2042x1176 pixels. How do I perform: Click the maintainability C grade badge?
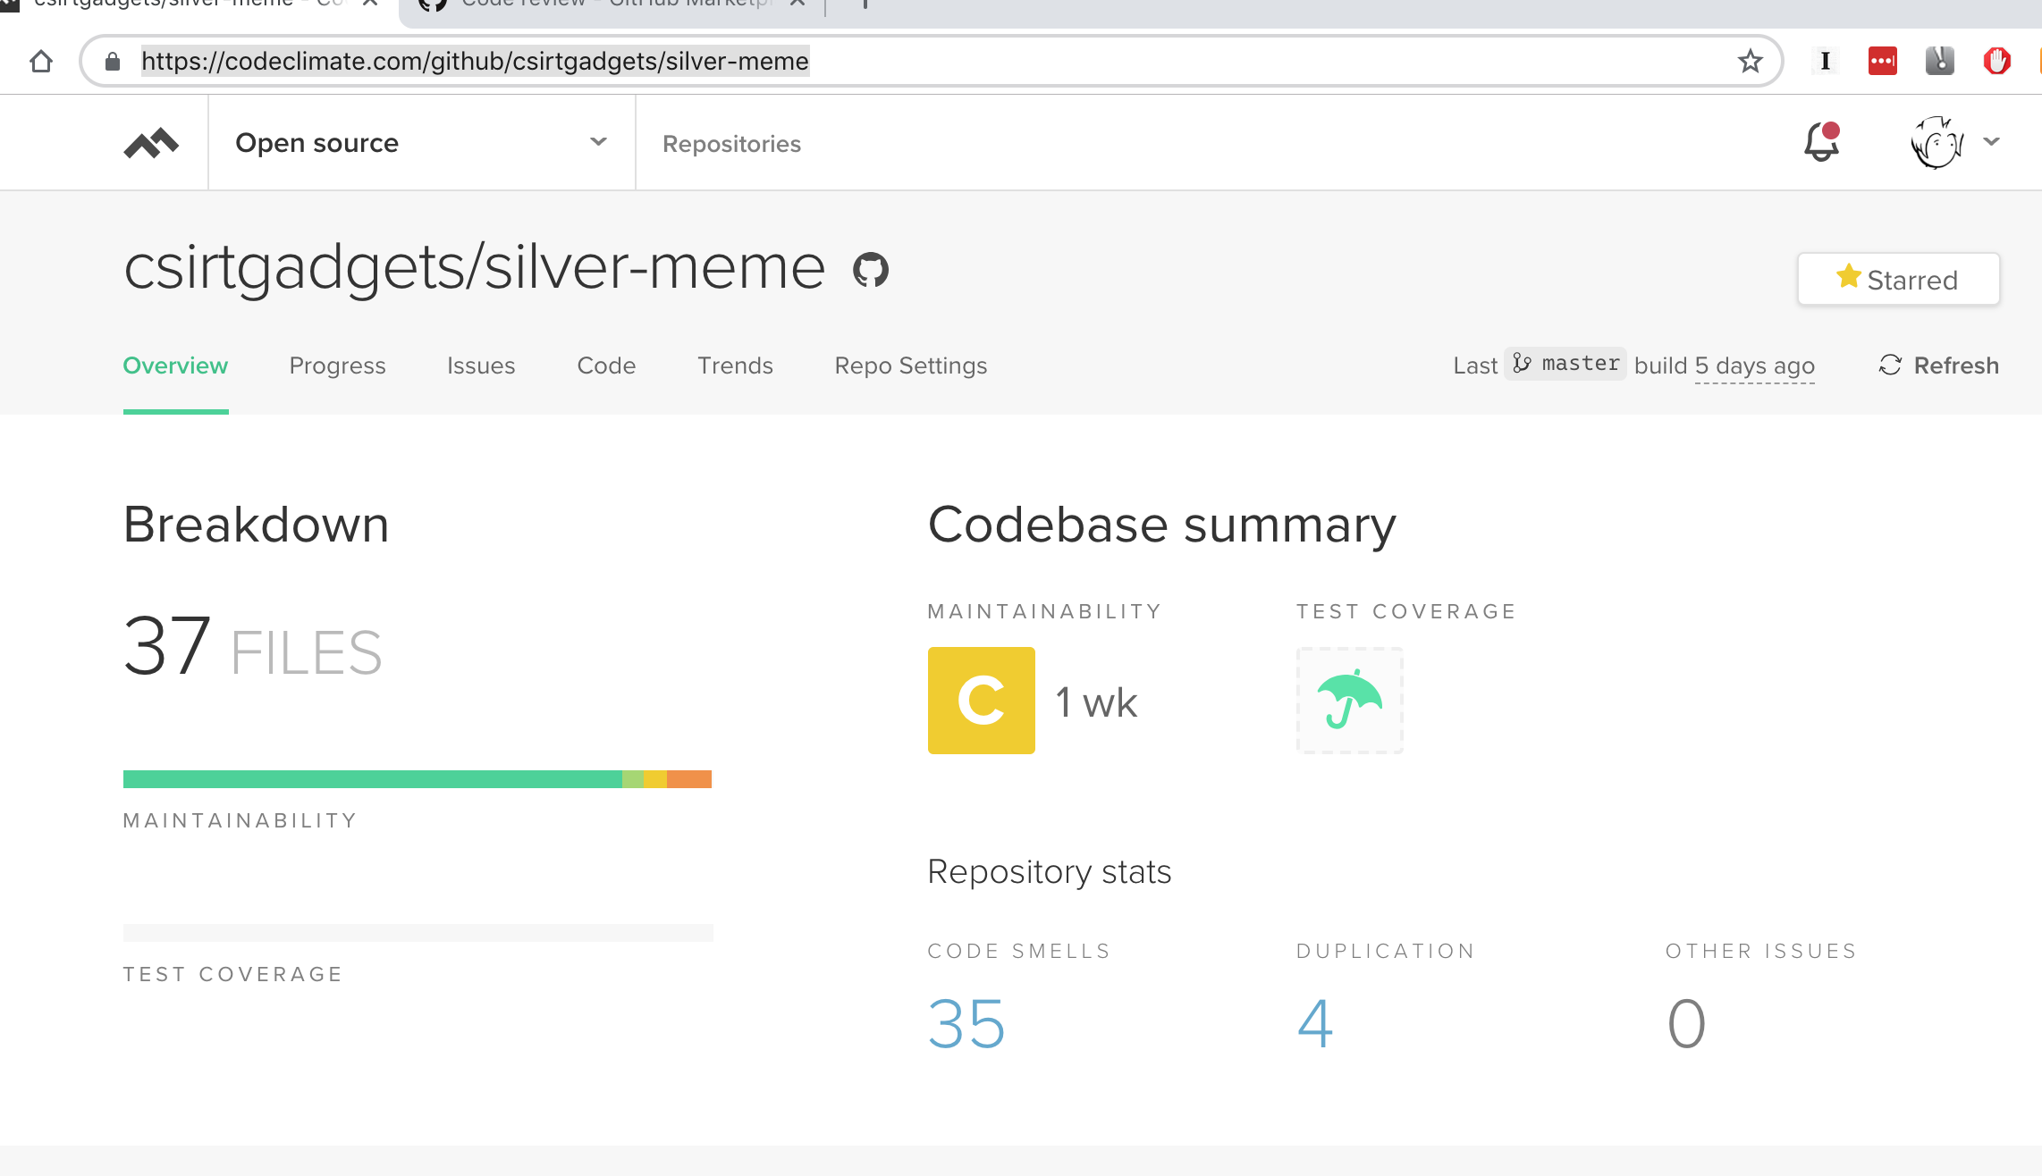point(981,701)
